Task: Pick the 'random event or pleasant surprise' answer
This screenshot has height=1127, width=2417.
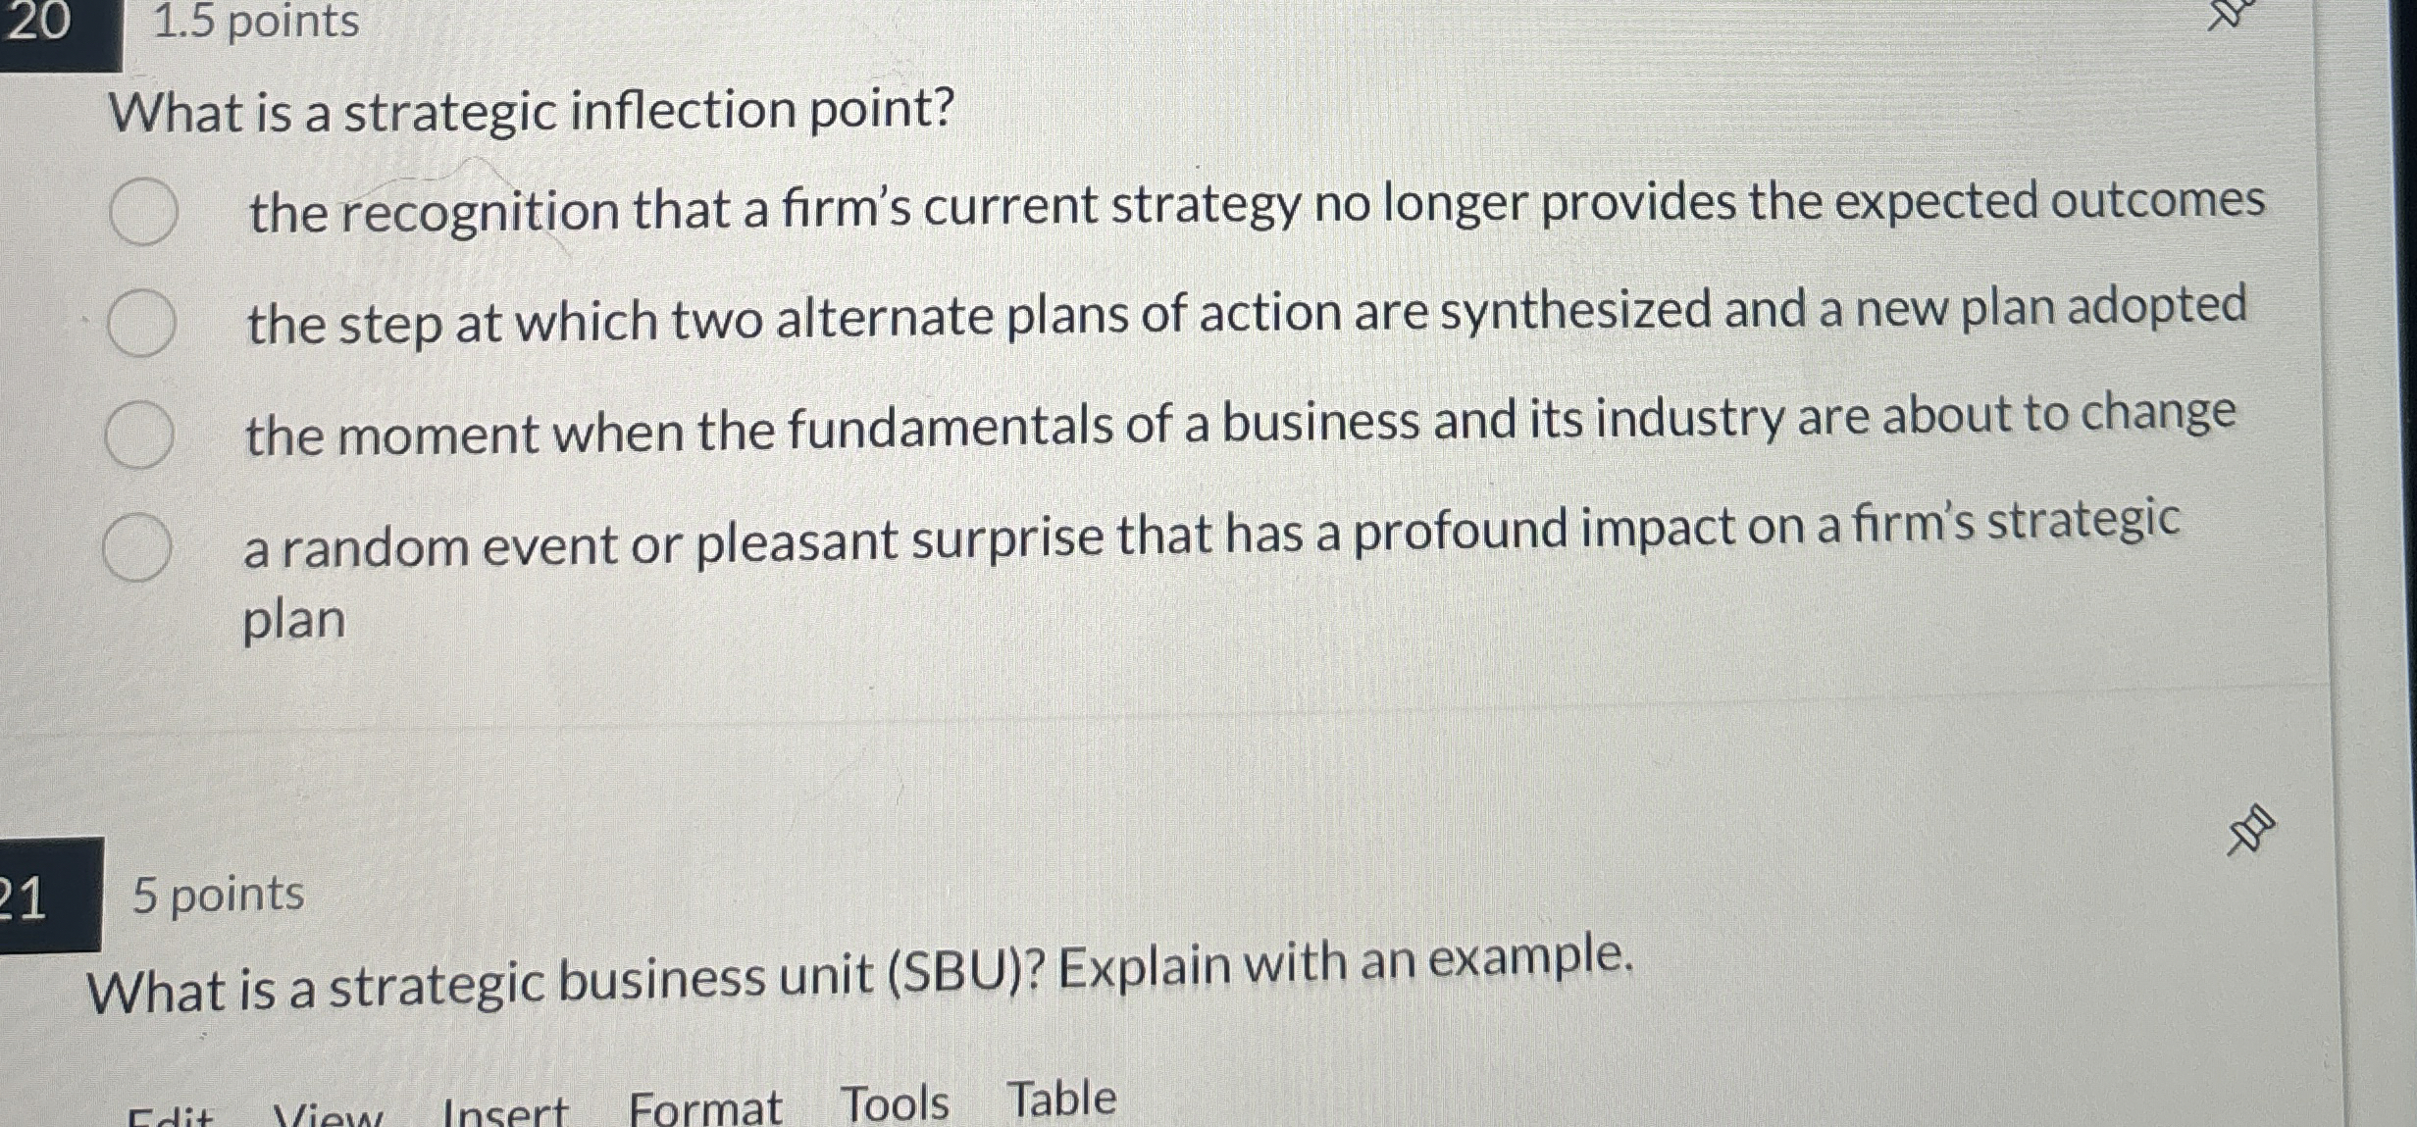Action: (x=137, y=544)
